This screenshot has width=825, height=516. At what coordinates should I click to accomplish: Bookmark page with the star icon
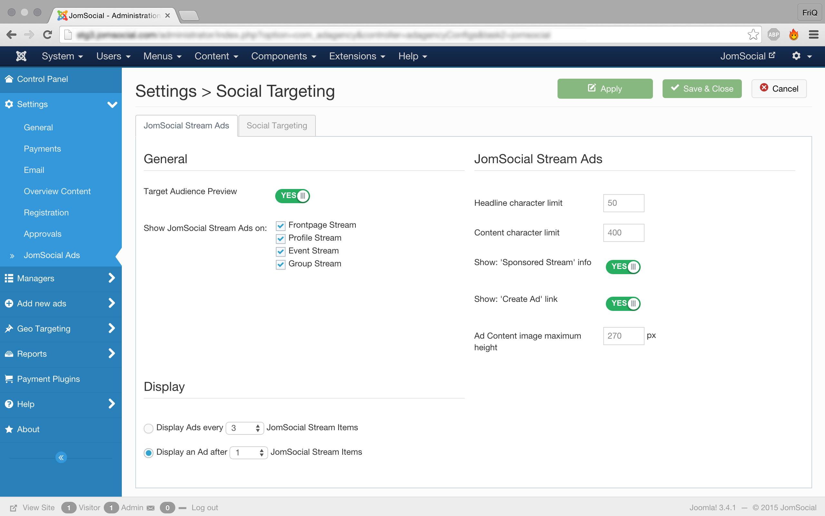(753, 35)
